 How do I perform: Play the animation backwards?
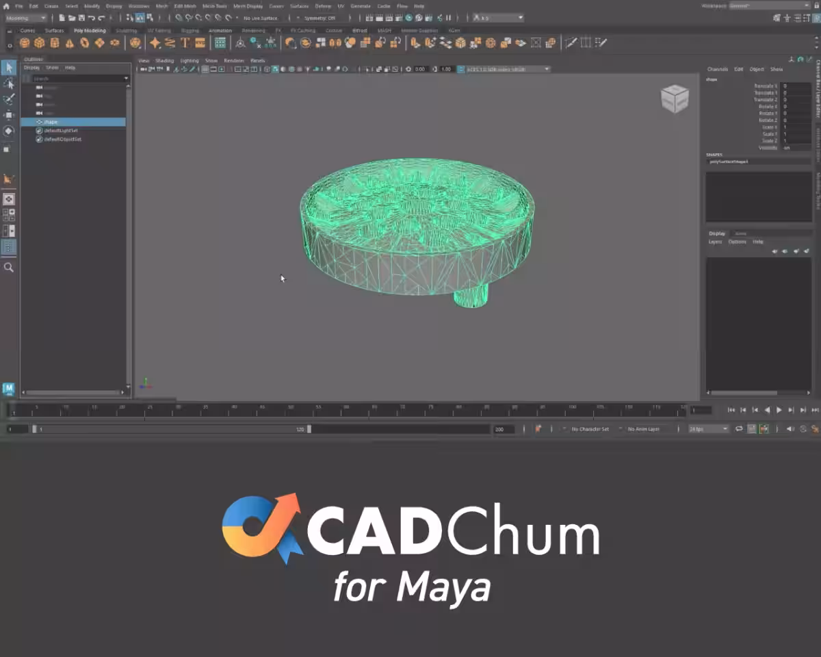(x=767, y=410)
